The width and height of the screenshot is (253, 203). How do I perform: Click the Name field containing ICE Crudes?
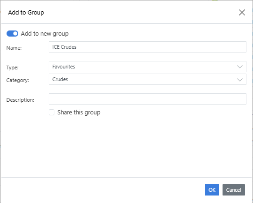(148, 47)
